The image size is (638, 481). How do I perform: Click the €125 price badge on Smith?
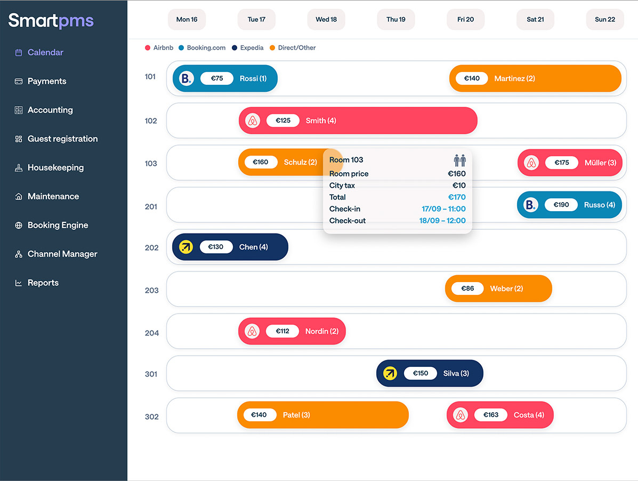283,121
